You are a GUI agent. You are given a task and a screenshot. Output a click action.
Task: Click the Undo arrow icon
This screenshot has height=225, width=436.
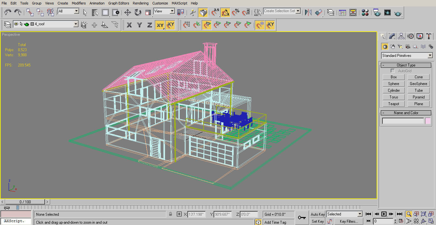(8, 12)
